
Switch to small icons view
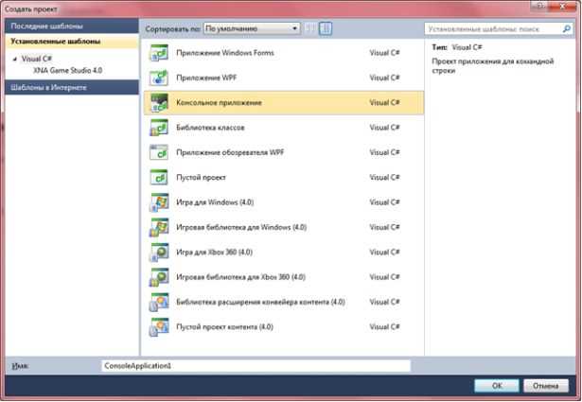click(310, 28)
